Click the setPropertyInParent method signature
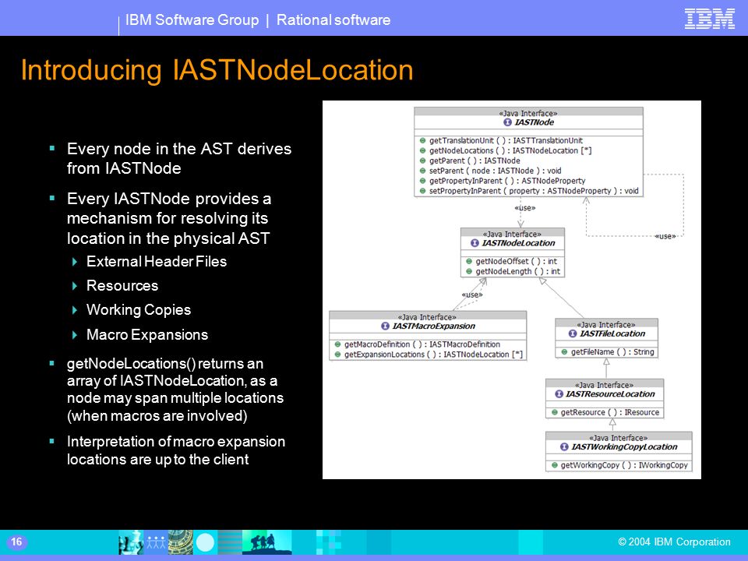748x561 pixels. pos(534,191)
